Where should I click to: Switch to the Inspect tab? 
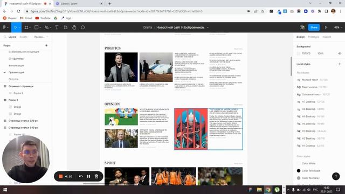[x=327, y=37]
